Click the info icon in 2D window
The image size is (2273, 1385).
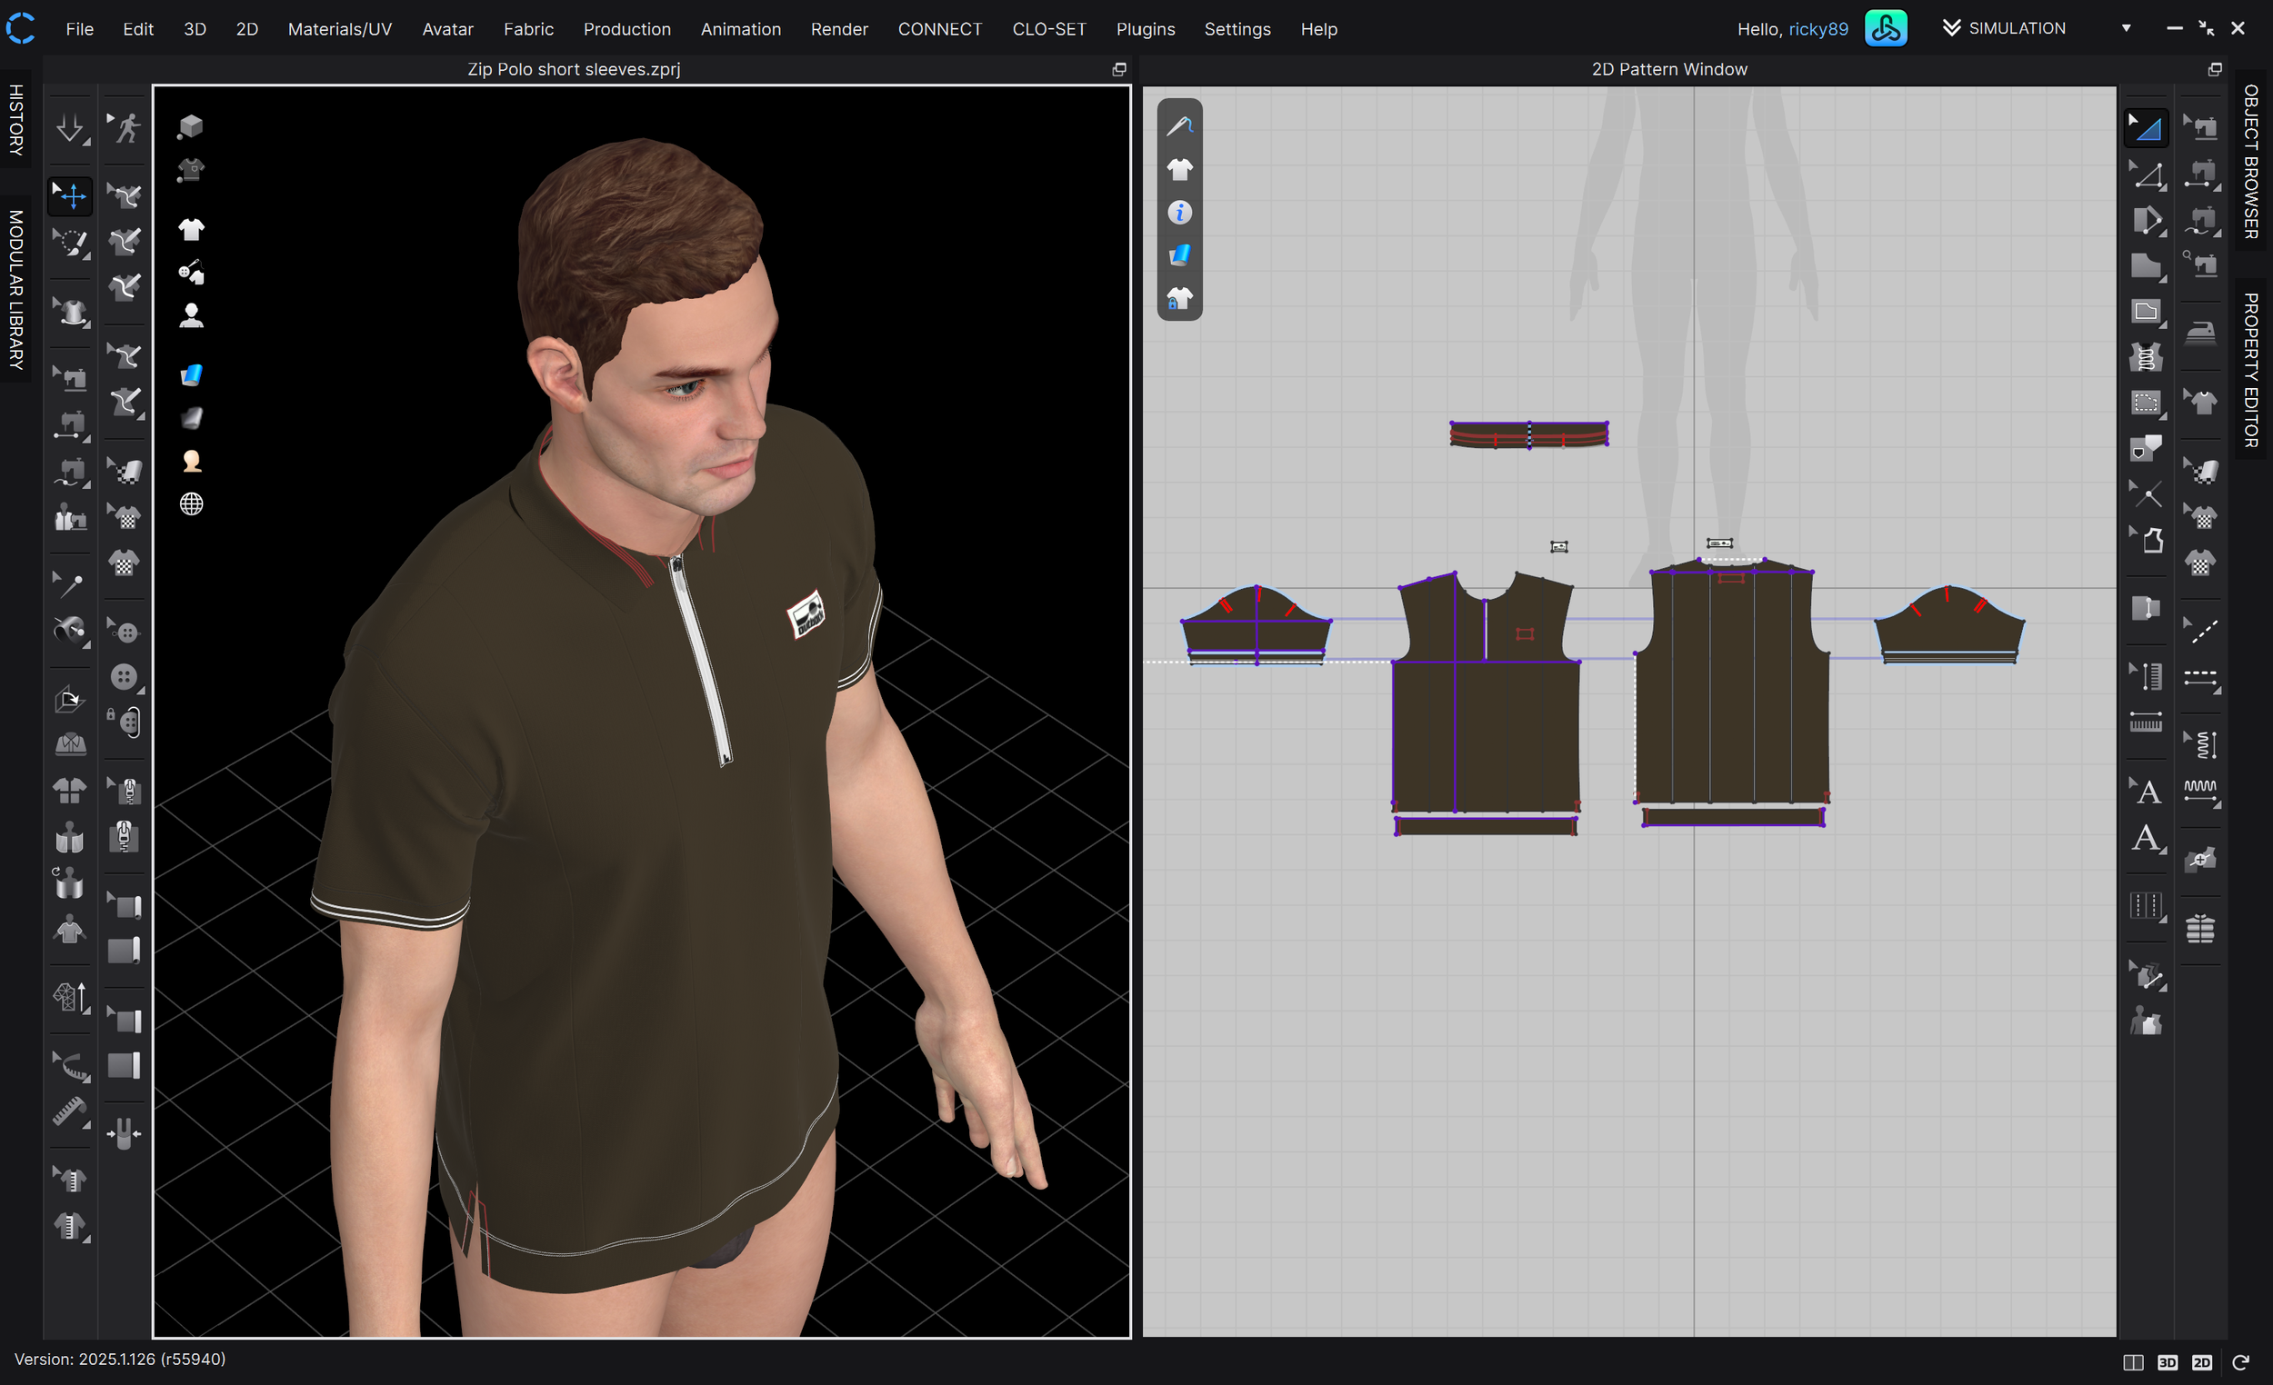click(x=1179, y=213)
